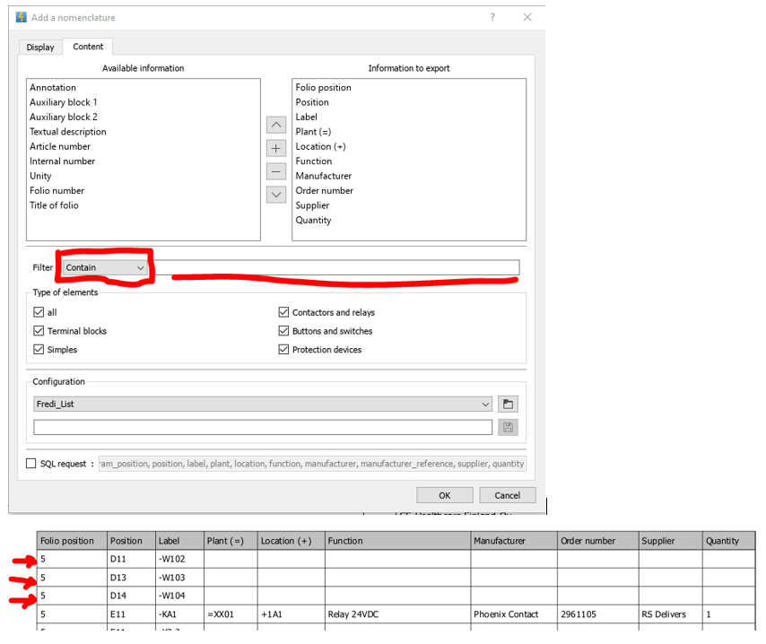Viewport: 766px width, 644px height.
Task: Open the Filter 'Contain' dropdown
Action: [x=105, y=267]
